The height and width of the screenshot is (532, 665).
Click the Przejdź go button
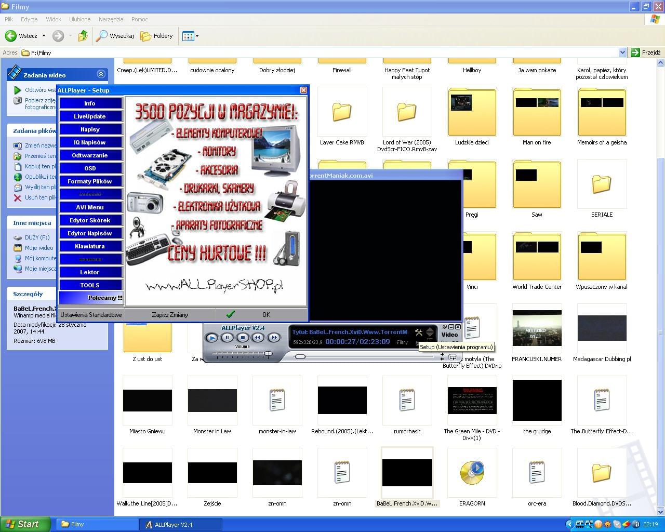pyautogui.click(x=646, y=52)
